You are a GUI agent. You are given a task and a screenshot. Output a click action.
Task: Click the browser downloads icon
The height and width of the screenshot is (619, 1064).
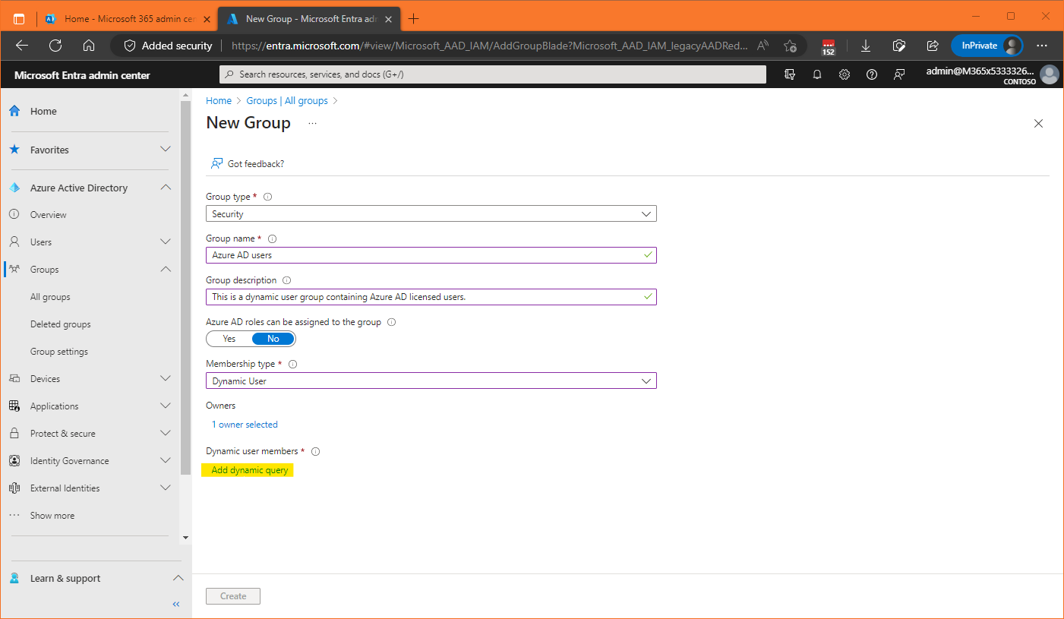point(865,46)
